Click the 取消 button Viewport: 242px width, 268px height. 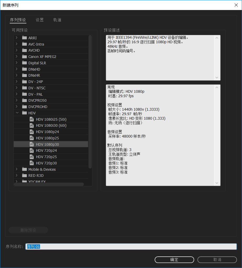point(217,260)
